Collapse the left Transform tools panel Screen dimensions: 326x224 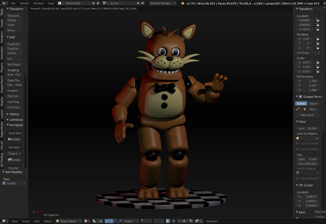pyautogui.click(x=15, y=9)
